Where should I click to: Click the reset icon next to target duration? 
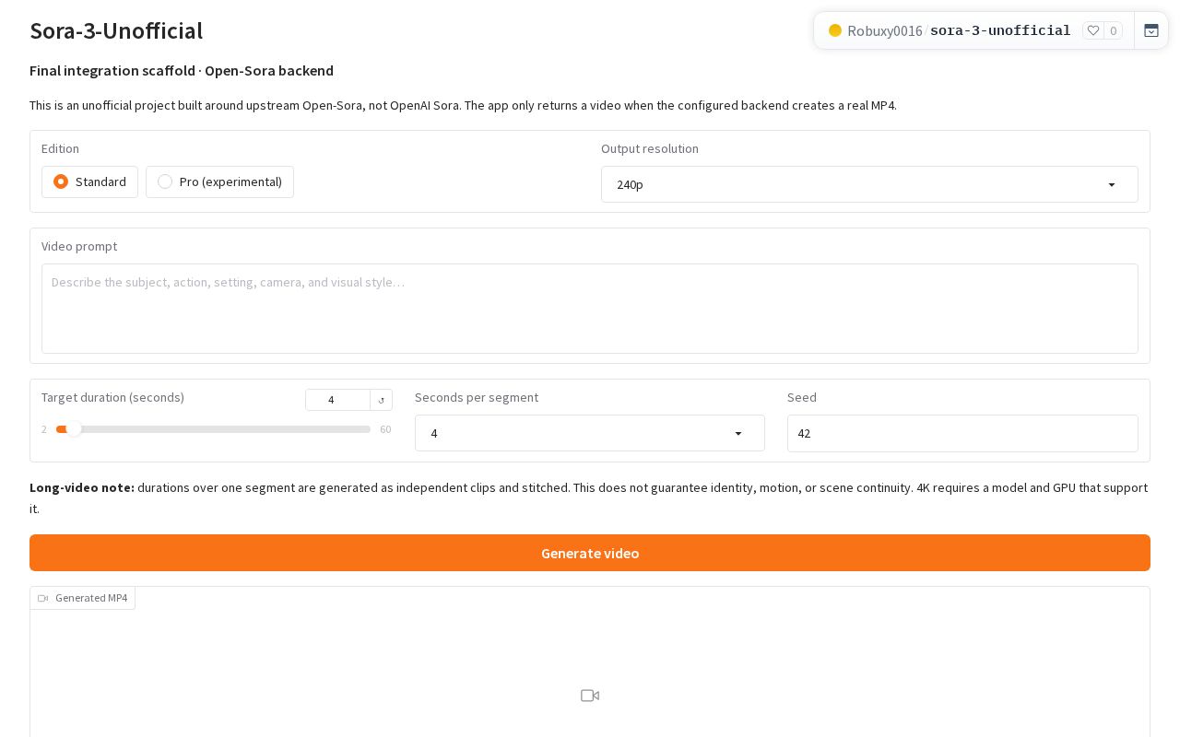(382, 400)
